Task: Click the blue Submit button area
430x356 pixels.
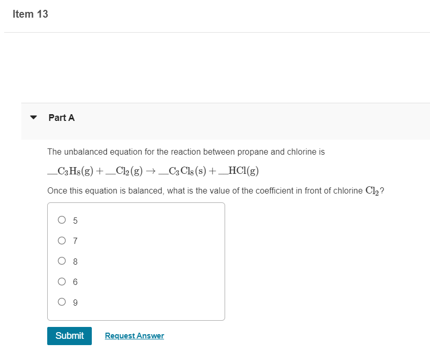Action: pos(70,336)
